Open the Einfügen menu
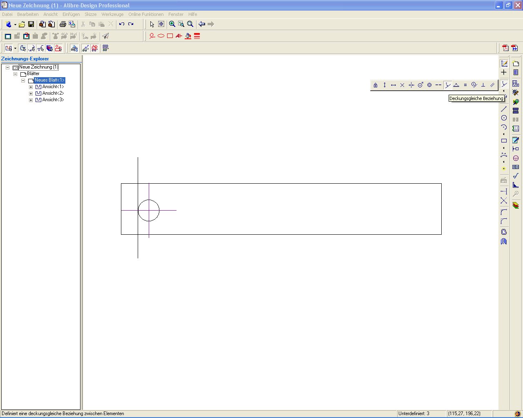The height and width of the screenshot is (418, 523). coord(71,14)
